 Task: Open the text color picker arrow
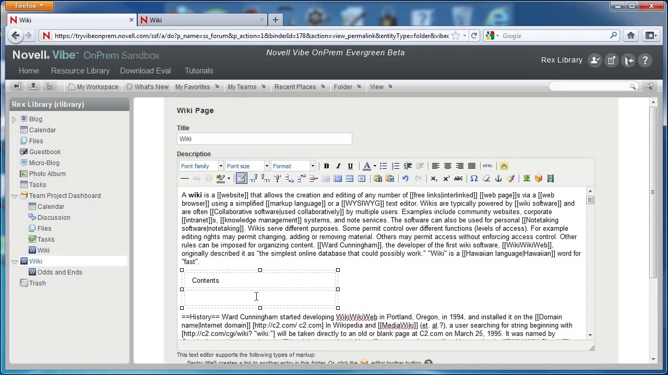(x=374, y=166)
